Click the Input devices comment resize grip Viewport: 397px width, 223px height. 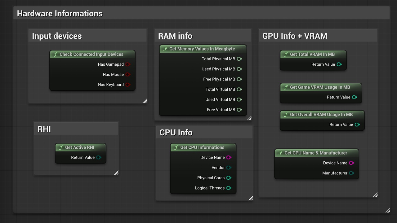coord(145,101)
